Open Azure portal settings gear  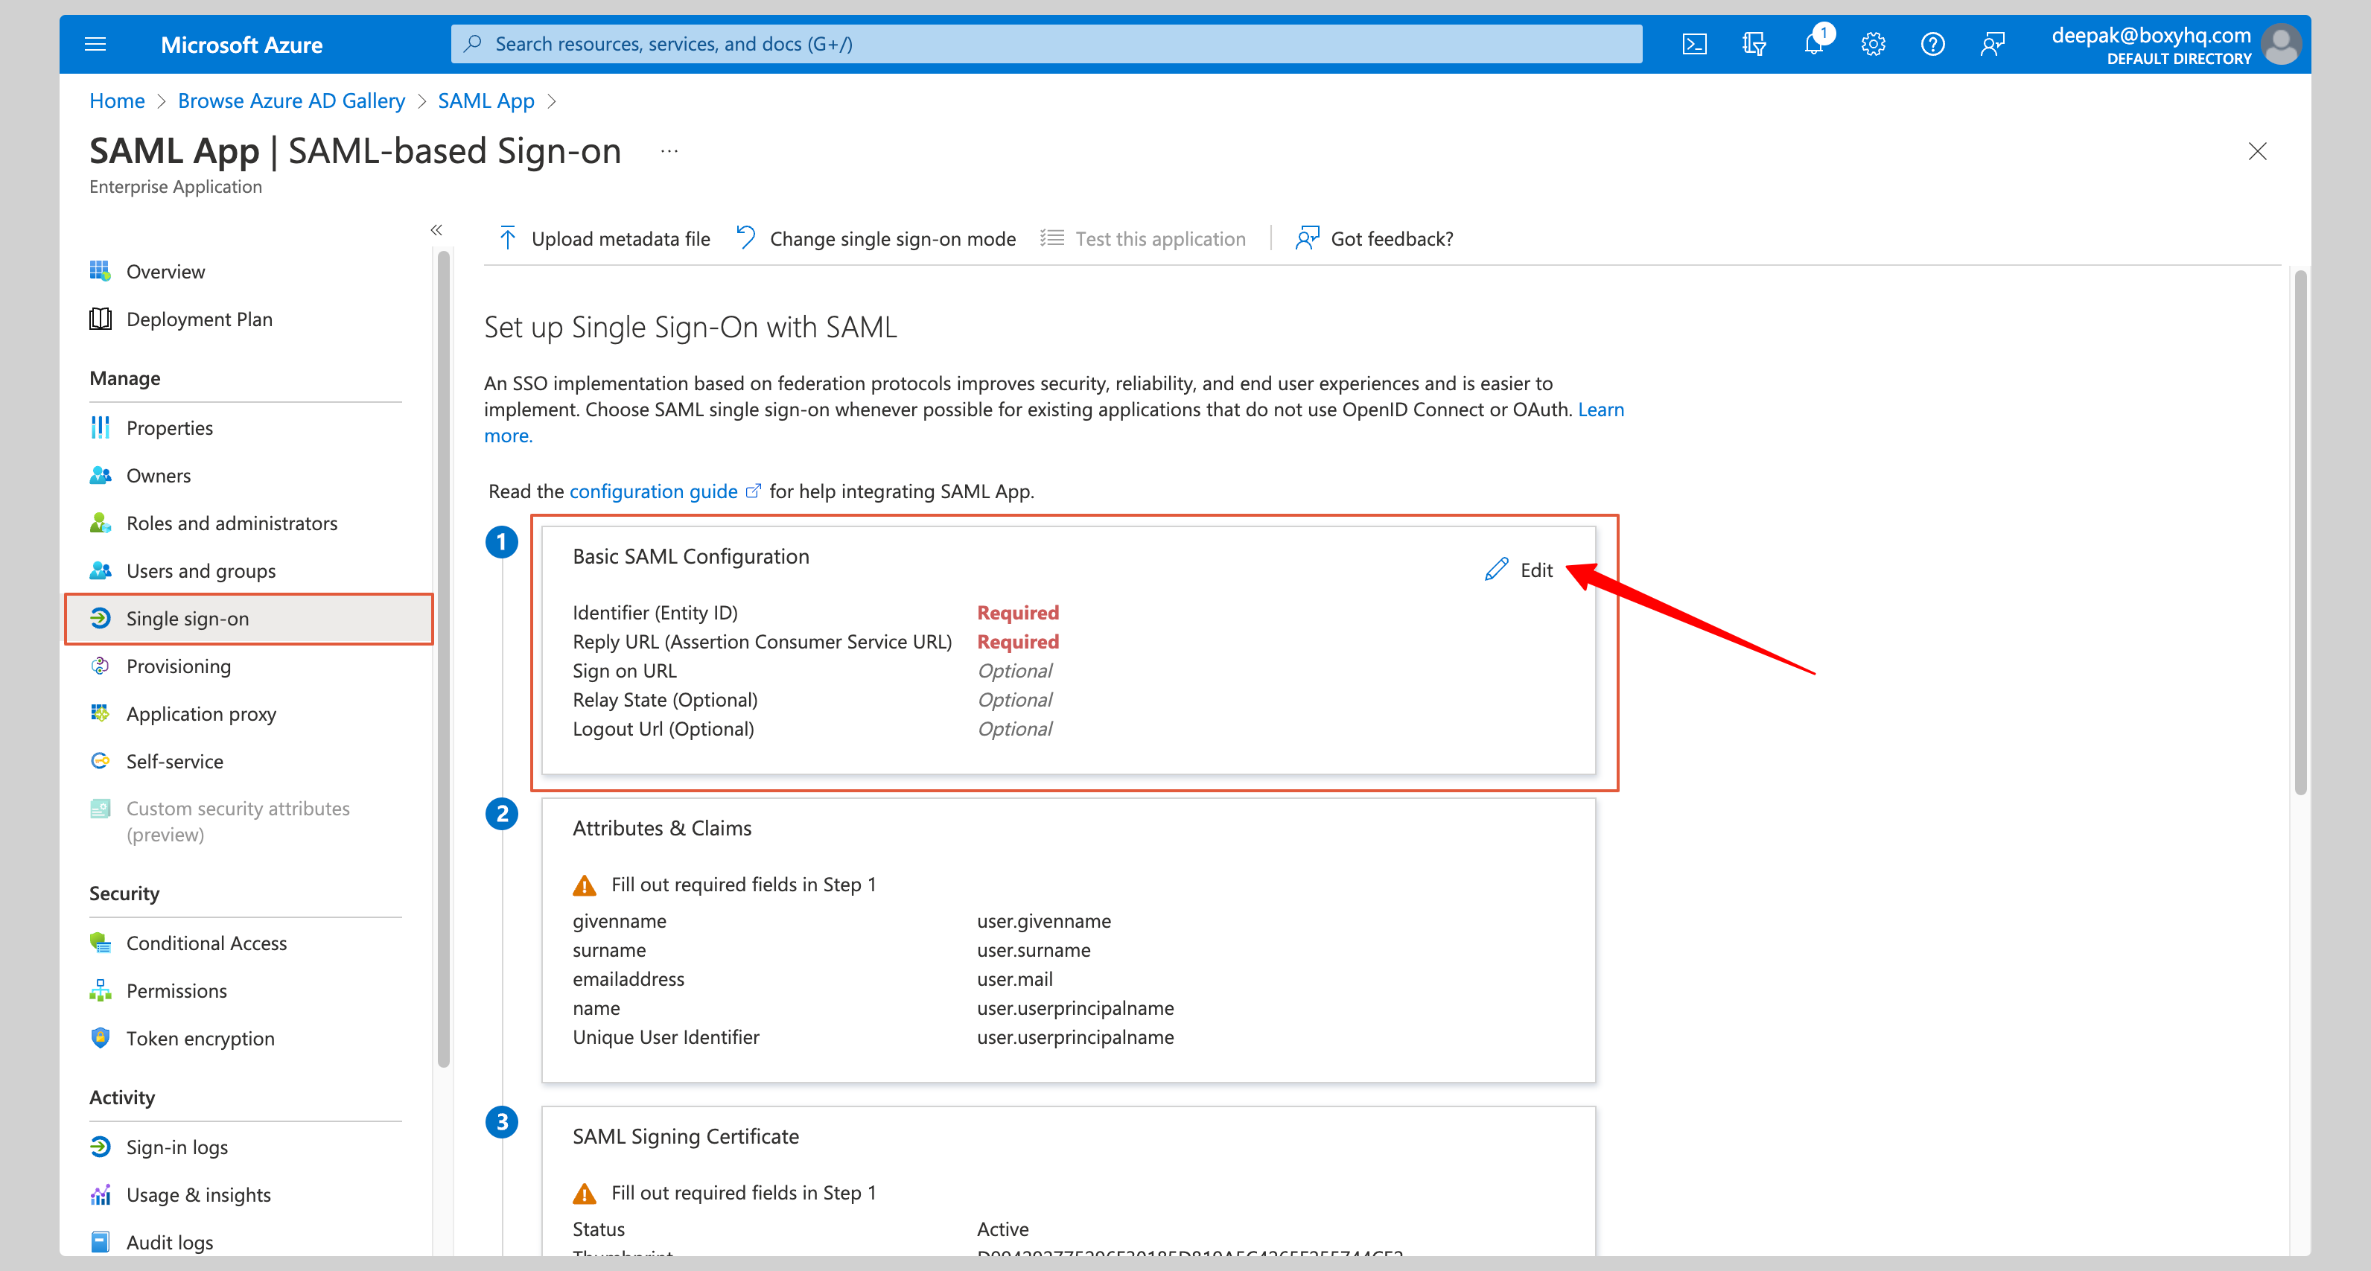(x=1873, y=43)
